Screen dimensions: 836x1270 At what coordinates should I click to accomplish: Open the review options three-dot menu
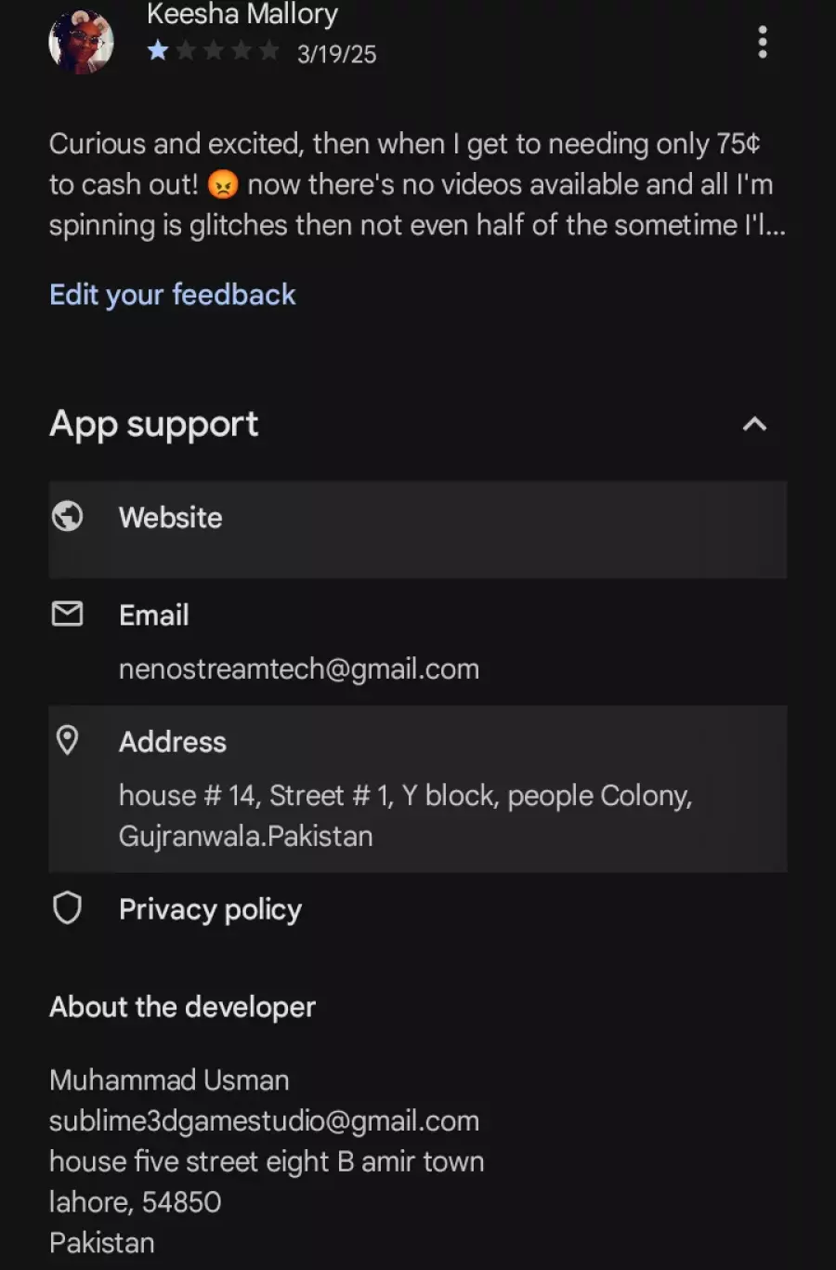tap(763, 42)
